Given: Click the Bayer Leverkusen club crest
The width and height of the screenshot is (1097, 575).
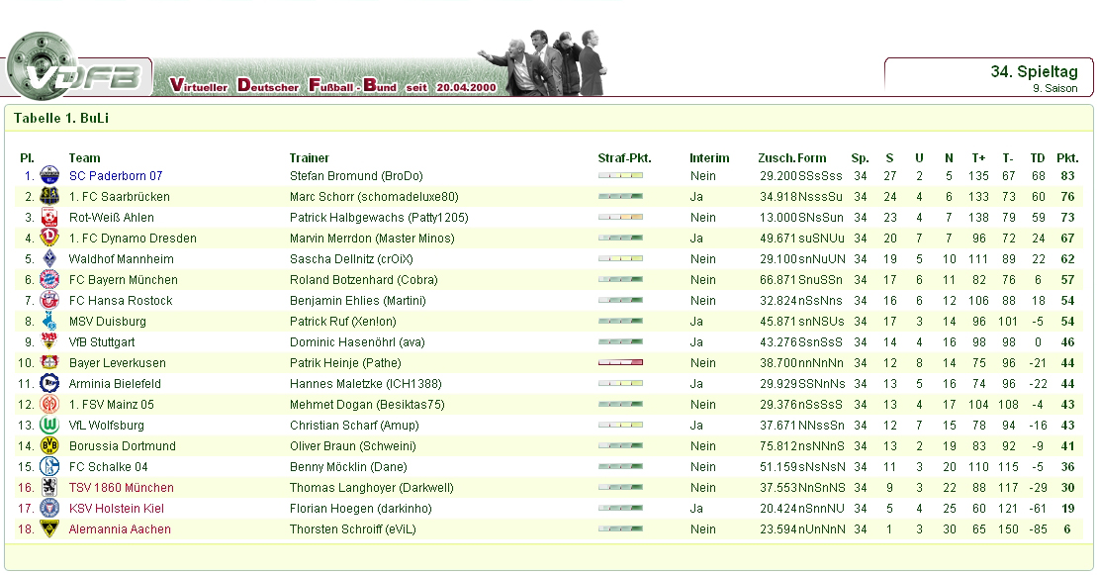Looking at the screenshot, I should tap(49, 363).
